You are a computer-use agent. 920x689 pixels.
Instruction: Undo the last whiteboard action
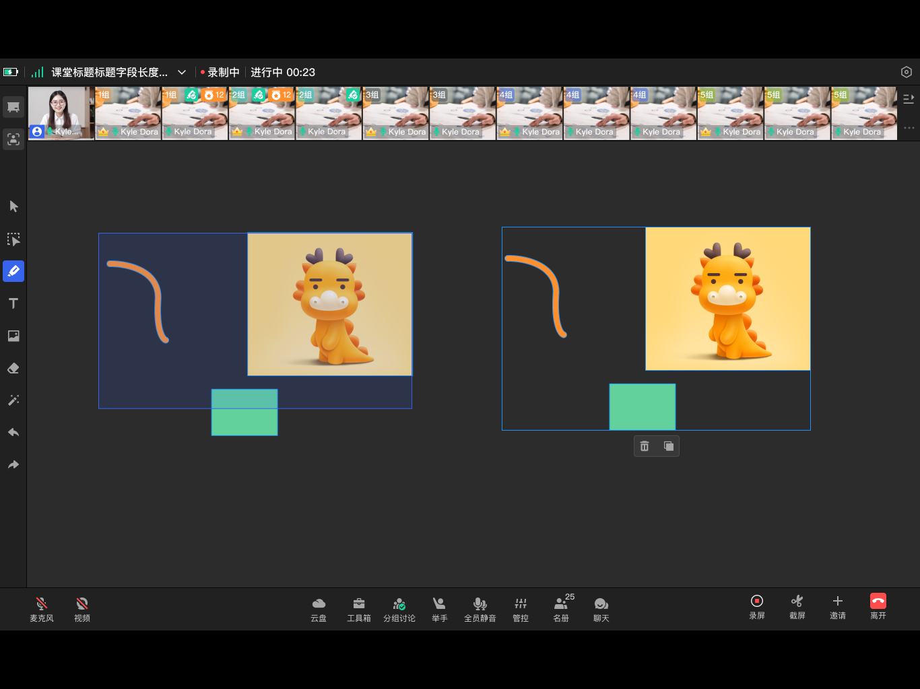tap(13, 432)
